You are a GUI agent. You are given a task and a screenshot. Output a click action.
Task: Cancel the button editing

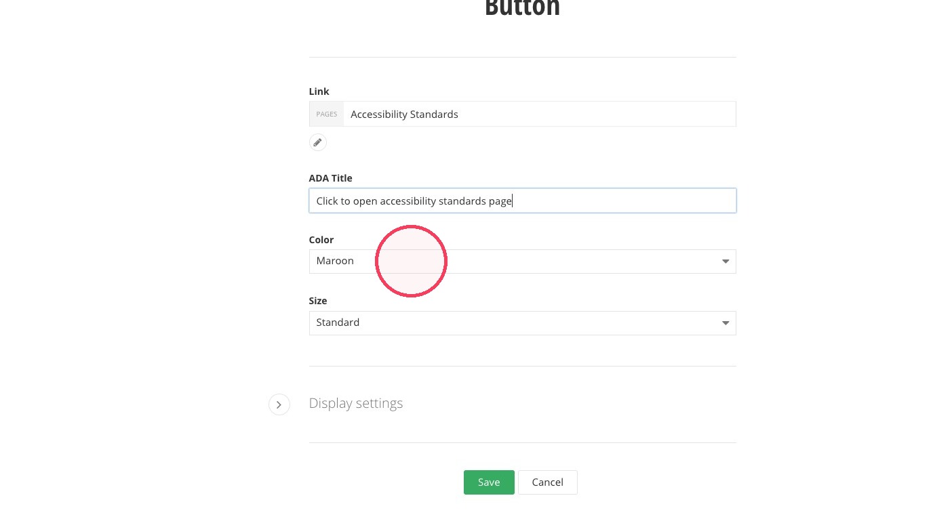tap(547, 482)
